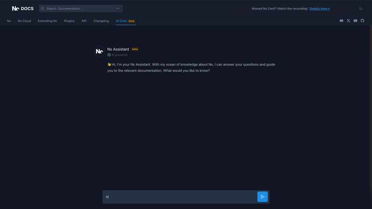Screen dimensions: 372x209
Task: Click the Nx Assistant avatar icon
Action: 100,52
